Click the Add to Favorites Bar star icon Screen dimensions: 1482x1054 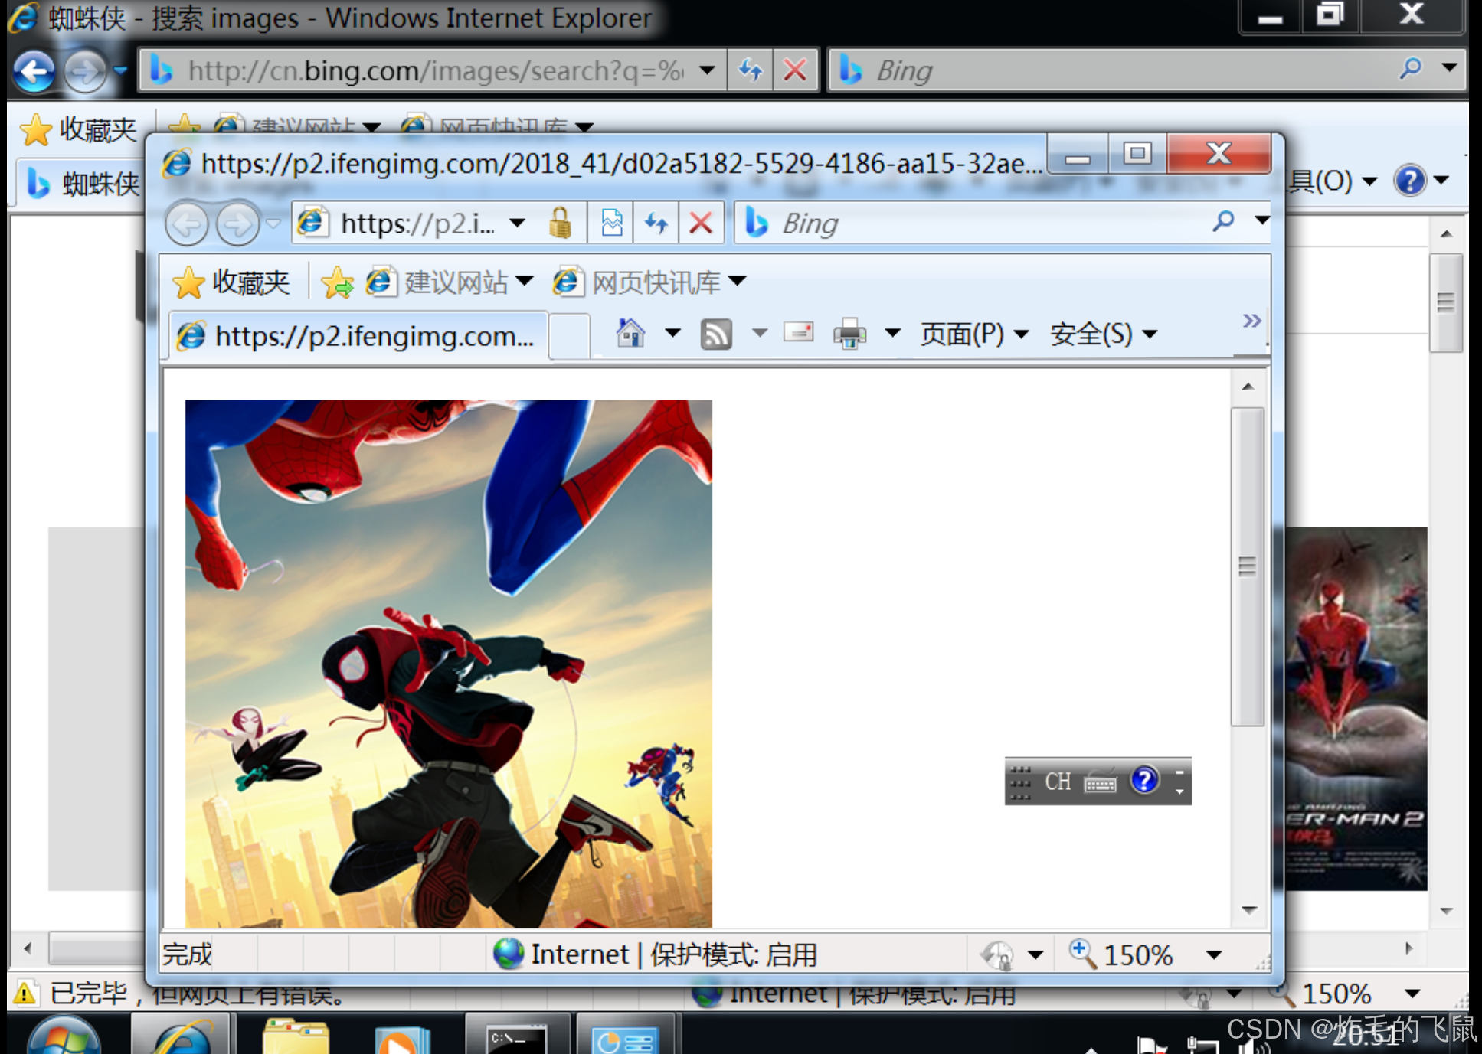(x=338, y=283)
